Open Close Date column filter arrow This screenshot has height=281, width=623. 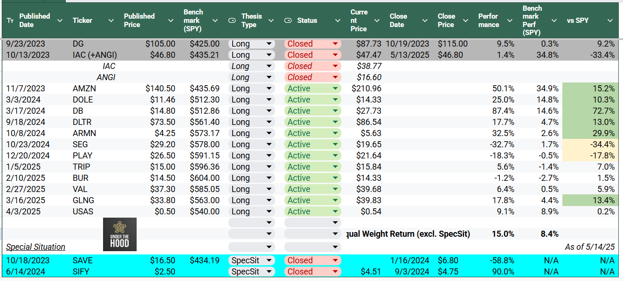[425, 21]
